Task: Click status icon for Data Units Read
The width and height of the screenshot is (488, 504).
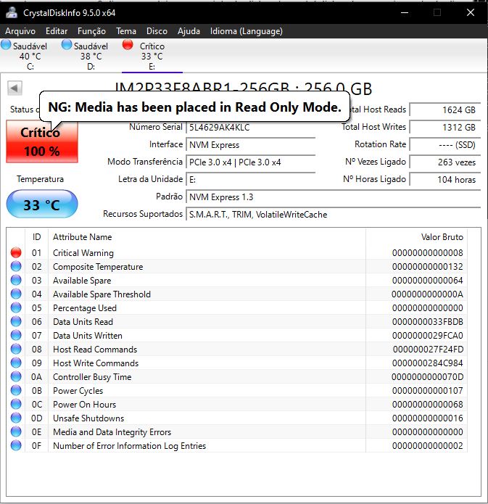Action: click(x=16, y=322)
